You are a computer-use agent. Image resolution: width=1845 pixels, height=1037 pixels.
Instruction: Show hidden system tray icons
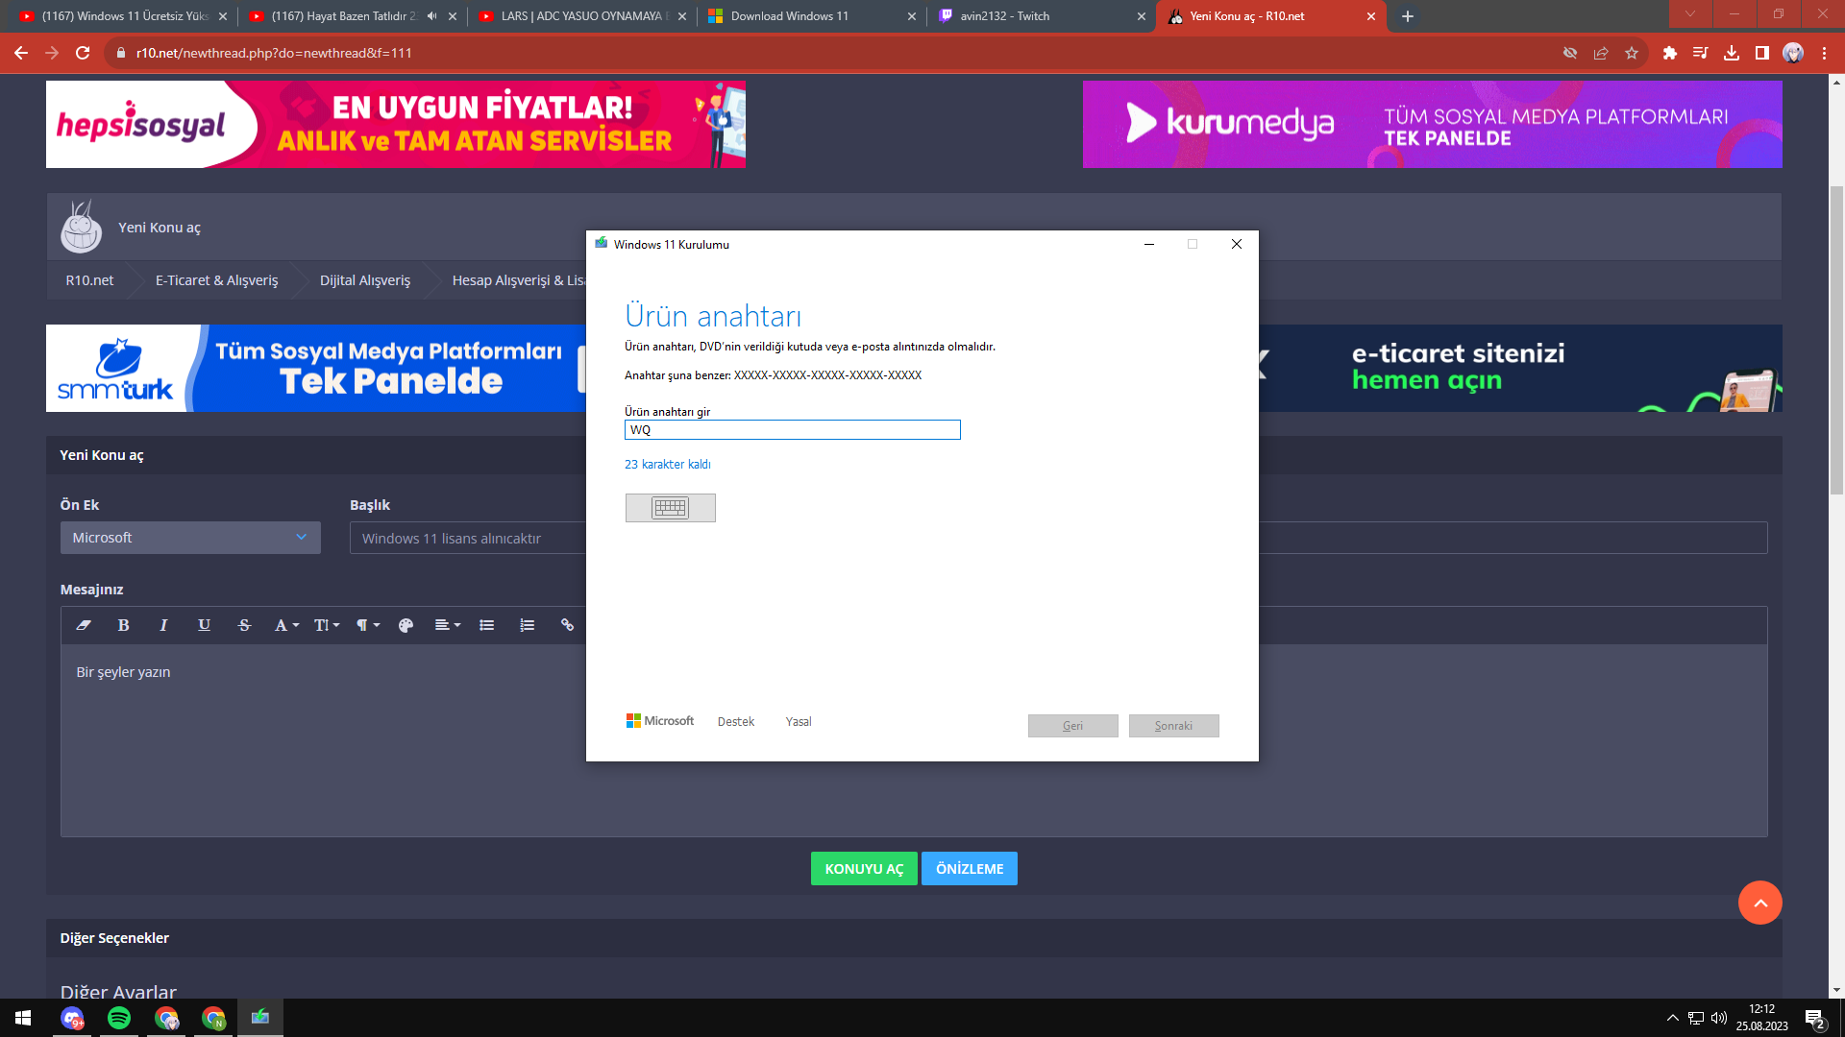click(1673, 1018)
